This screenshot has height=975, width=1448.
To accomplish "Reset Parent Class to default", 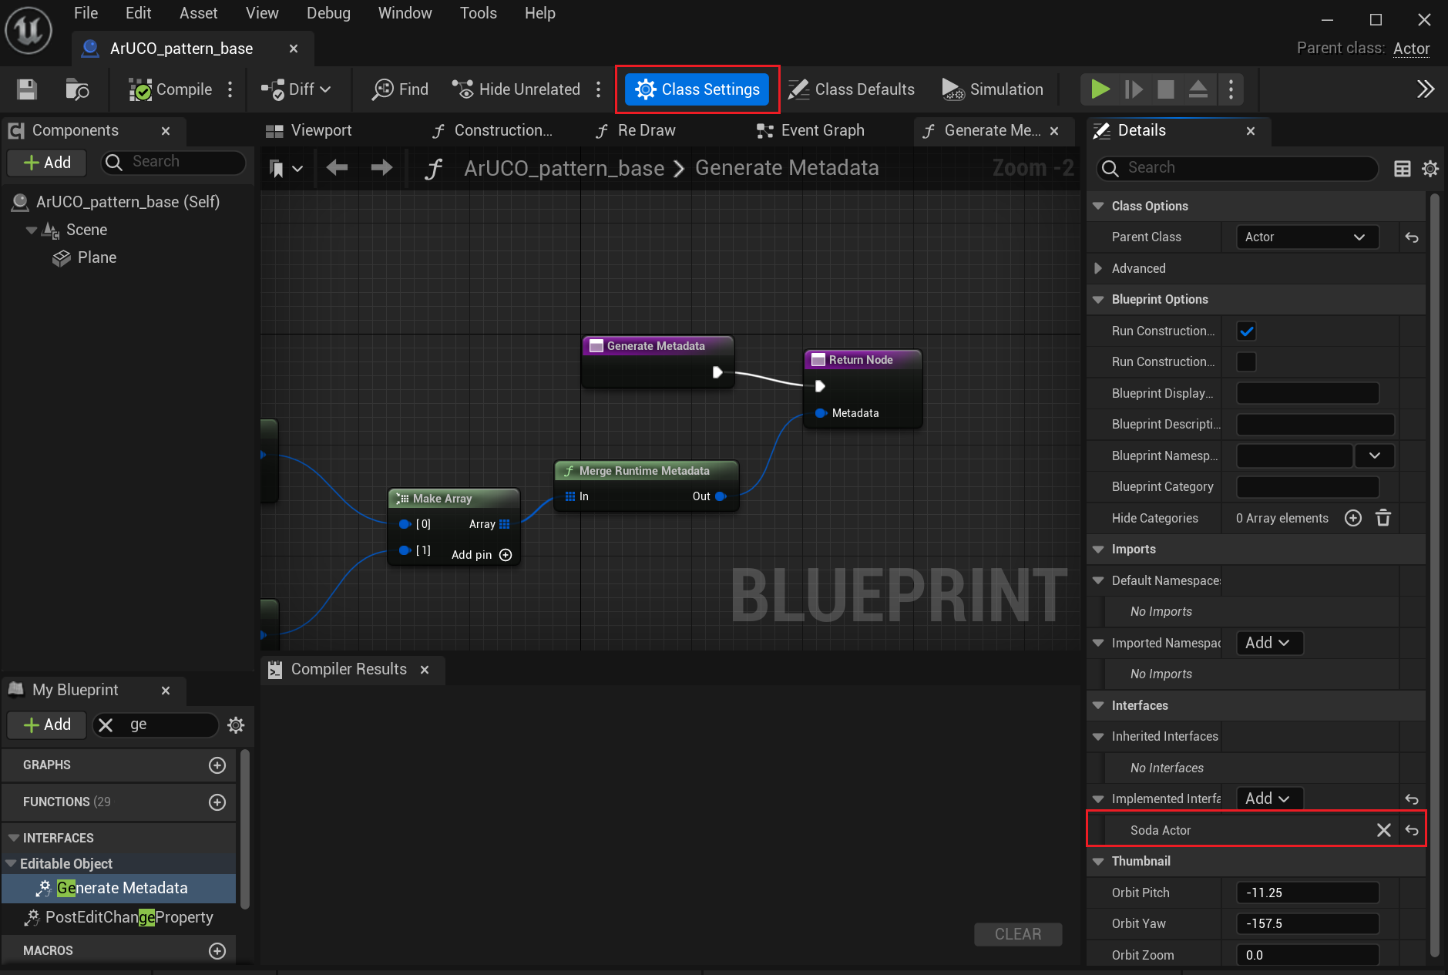I will [1412, 237].
